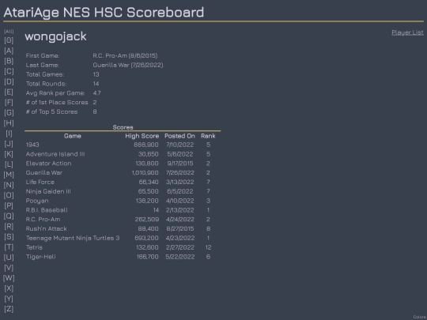
Task: Click the AtariAge NES HSC Scoreboard title
Action: pos(104,13)
